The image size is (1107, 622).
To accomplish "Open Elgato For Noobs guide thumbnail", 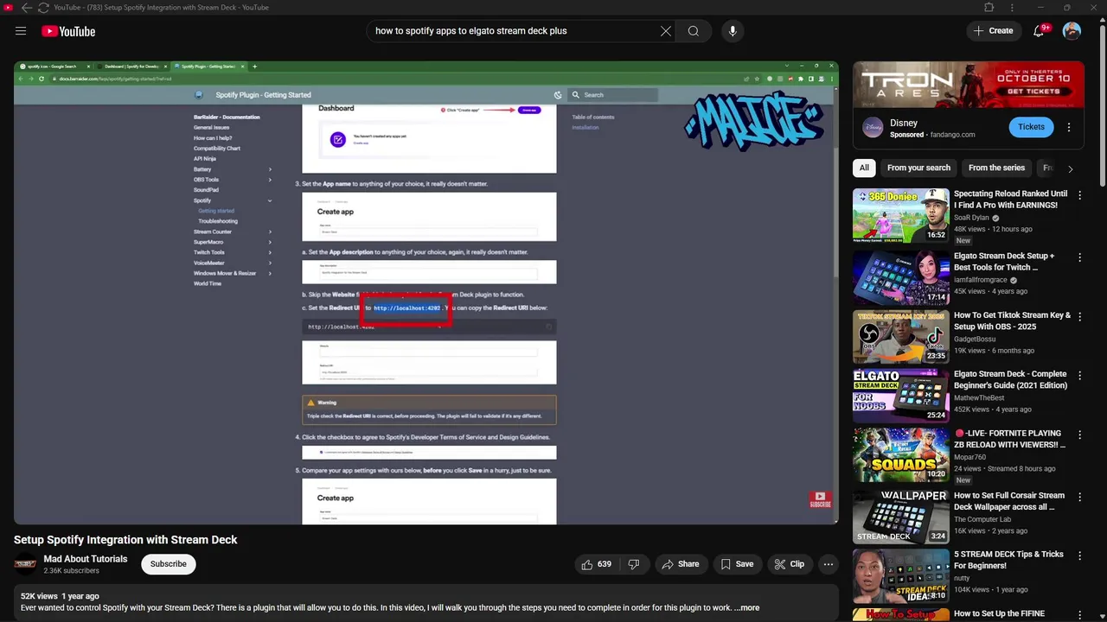I will [x=900, y=396].
